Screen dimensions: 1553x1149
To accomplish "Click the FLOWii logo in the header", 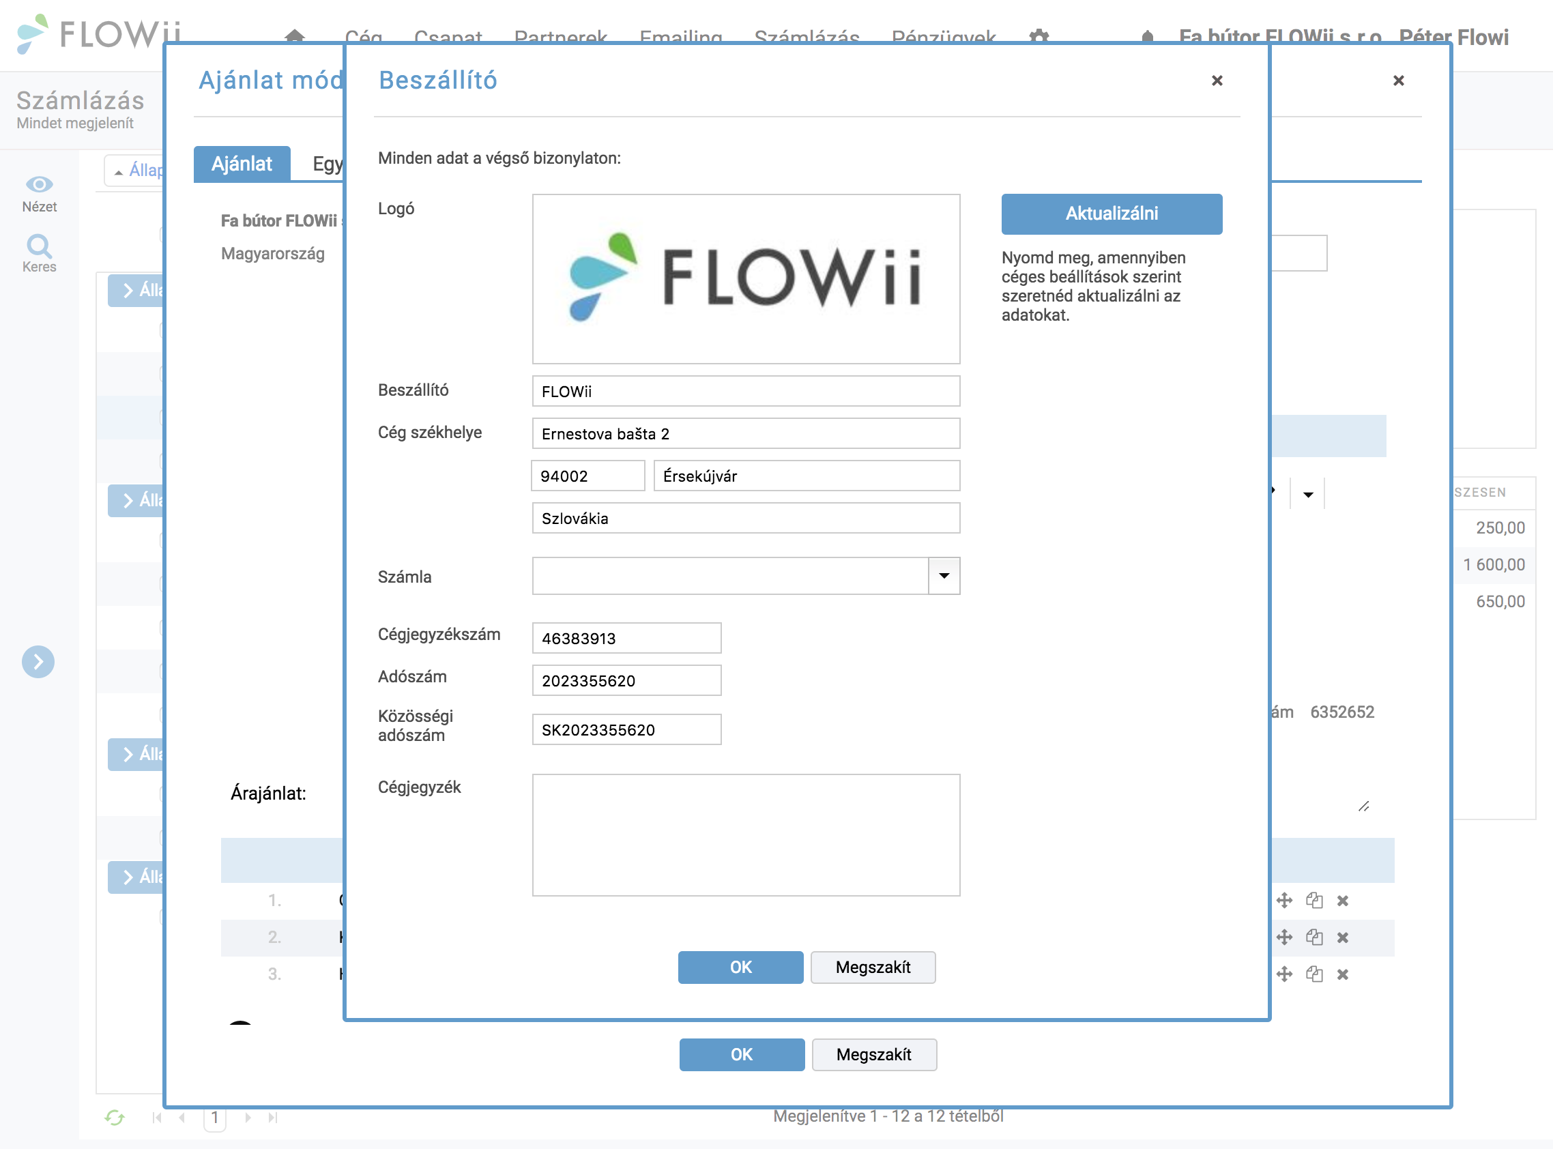I will (x=99, y=33).
